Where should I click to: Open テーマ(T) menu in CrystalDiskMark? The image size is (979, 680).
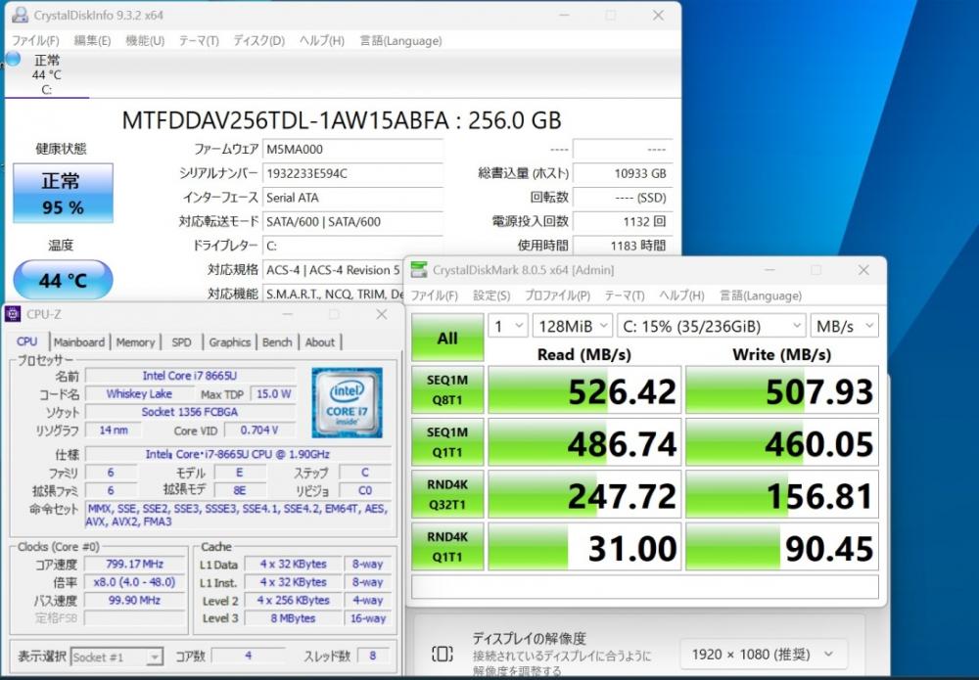[625, 295]
